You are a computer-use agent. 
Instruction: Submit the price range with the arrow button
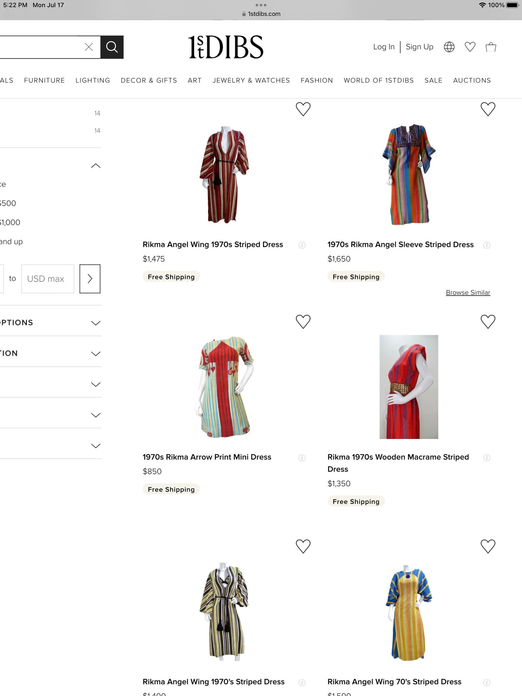click(x=90, y=279)
